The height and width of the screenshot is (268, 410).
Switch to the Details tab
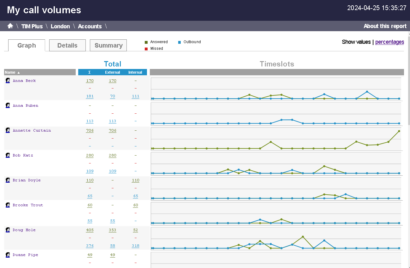point(67,45)
